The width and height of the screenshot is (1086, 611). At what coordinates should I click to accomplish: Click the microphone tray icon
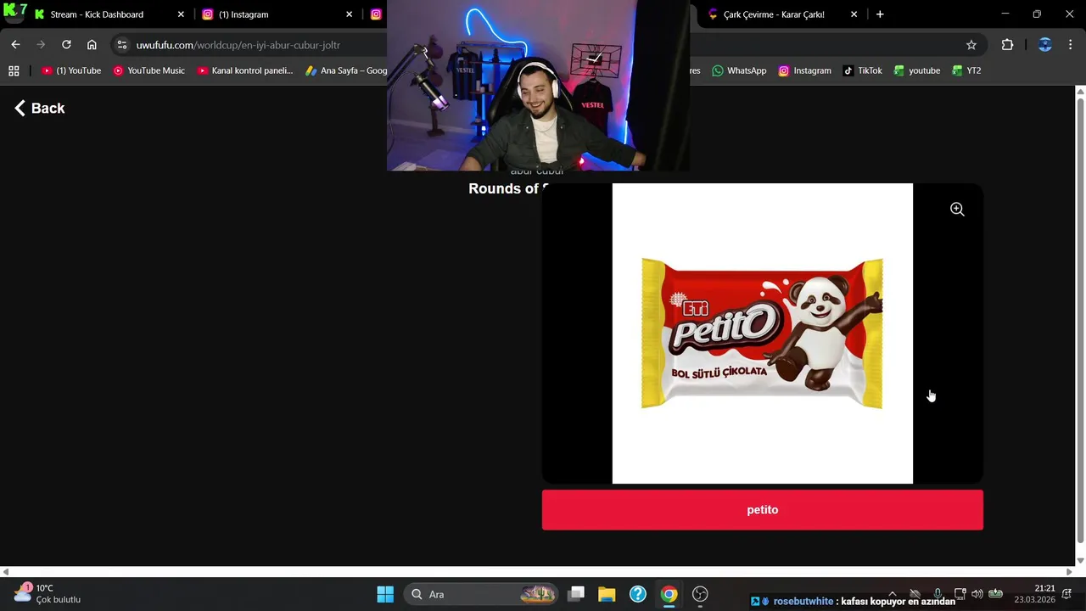(938, 594)
